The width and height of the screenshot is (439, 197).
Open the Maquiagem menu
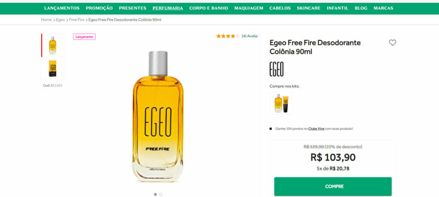pos(249,8)
